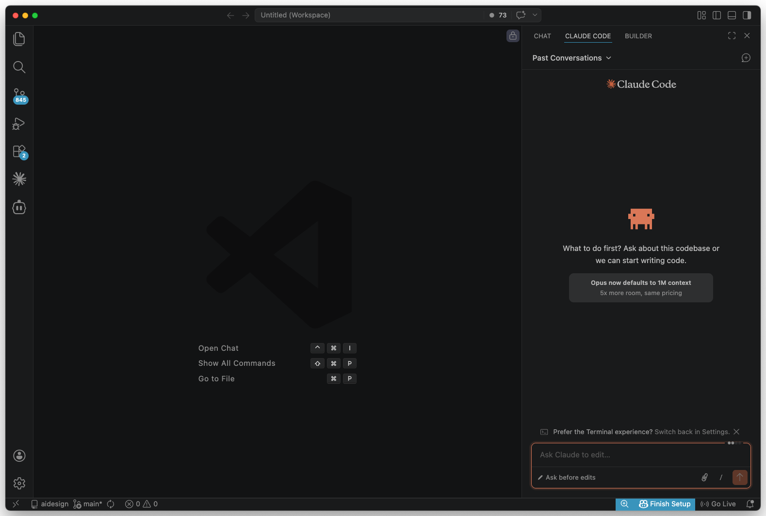Close the secondary side panel
The height and width of the screenshot is (516, 766).
(x=747, y=35)
